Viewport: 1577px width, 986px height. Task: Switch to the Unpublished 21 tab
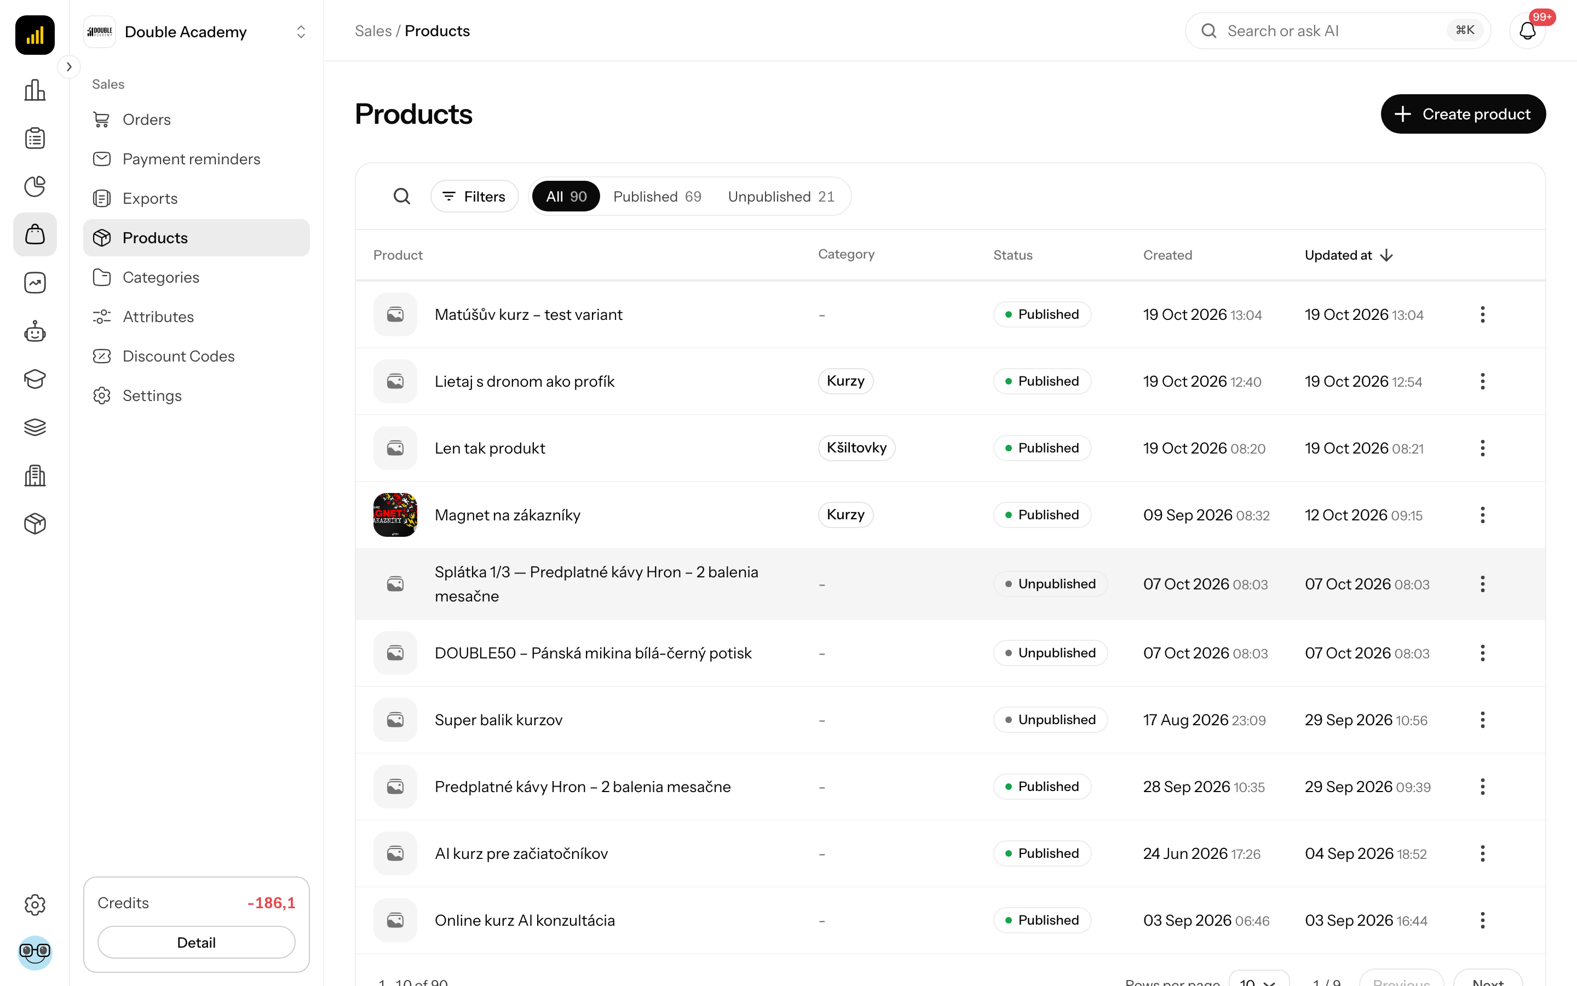click(x=781, y=196)
